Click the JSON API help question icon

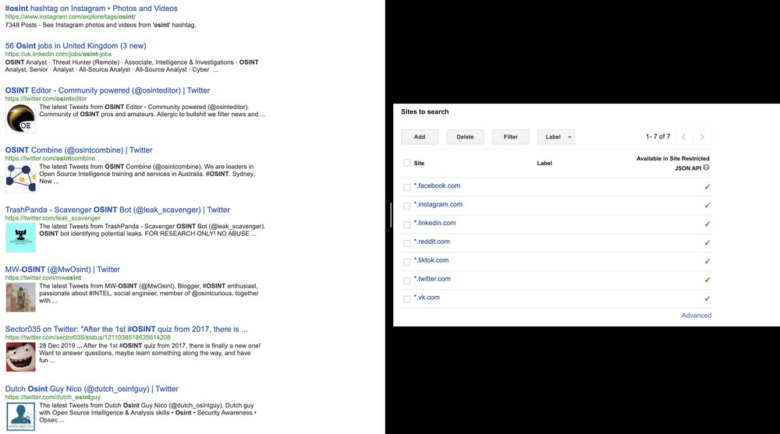point(707,168)
